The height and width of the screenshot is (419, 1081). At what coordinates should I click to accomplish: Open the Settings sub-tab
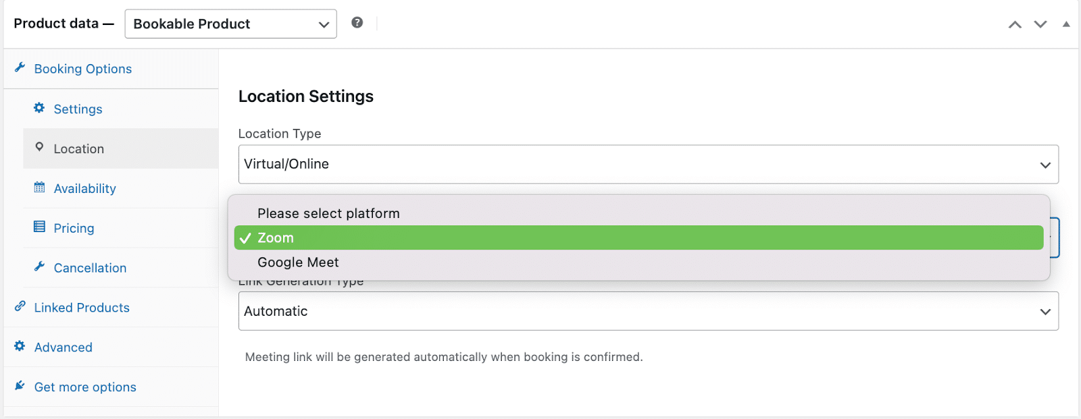click(120, 109)
